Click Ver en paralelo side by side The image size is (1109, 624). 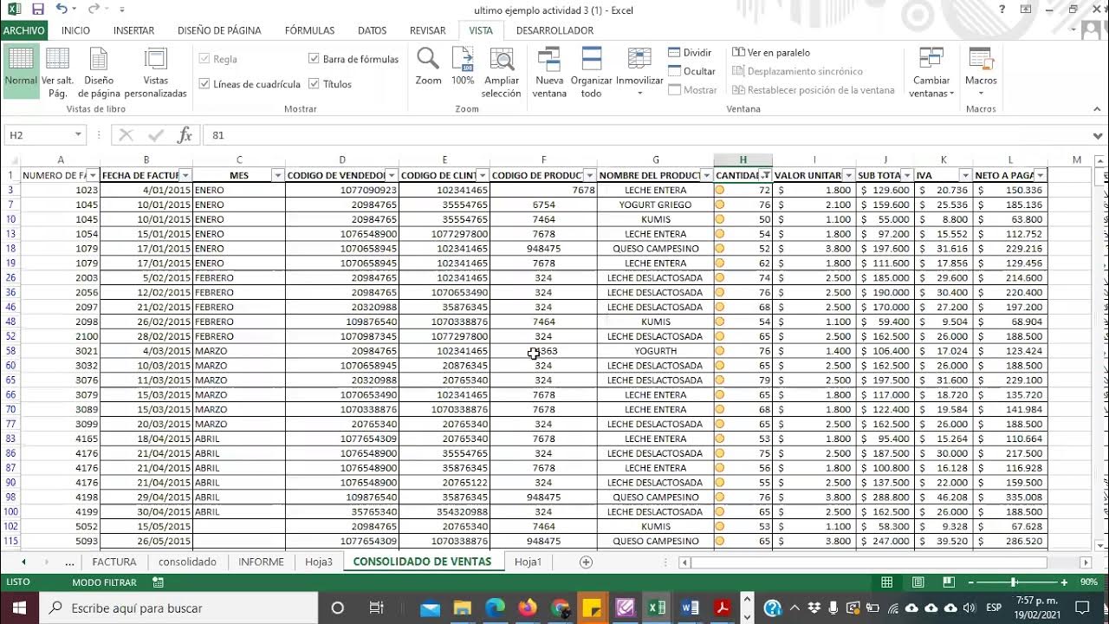click(x=772, y=53)
